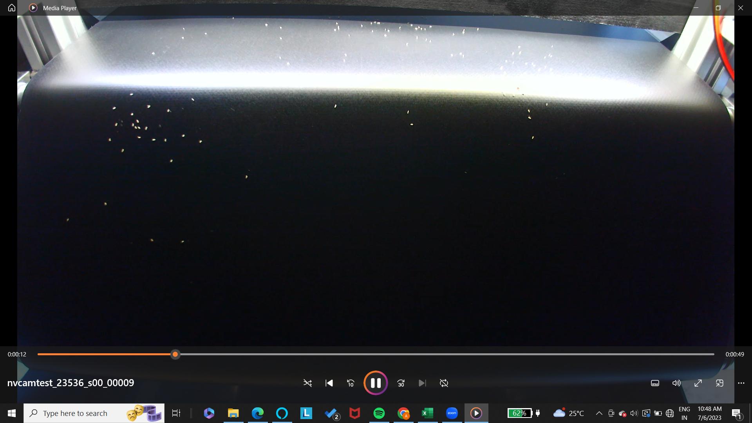This screenshot has height=423, width=752.
Task: Toggle repeat mode
Action: pyautogui.click(x=444, y=383)
